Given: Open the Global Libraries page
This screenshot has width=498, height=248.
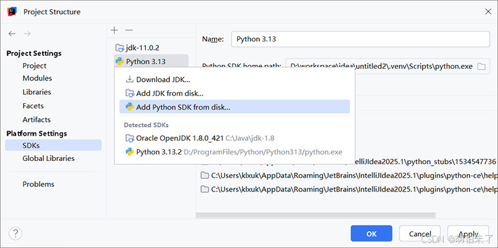Looking at the screenshot, I should click(48, 158).
